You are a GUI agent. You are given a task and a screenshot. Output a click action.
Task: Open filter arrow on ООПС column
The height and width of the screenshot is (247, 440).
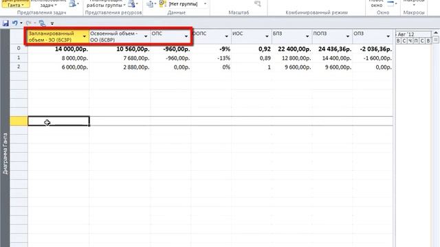click(x=226, y=36)
